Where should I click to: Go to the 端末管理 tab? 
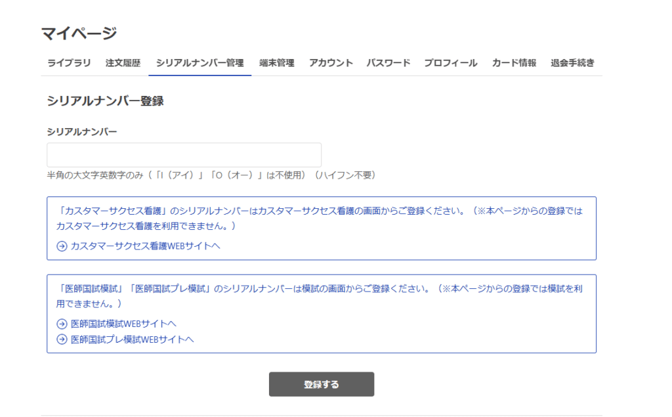[x=276, y=63]
